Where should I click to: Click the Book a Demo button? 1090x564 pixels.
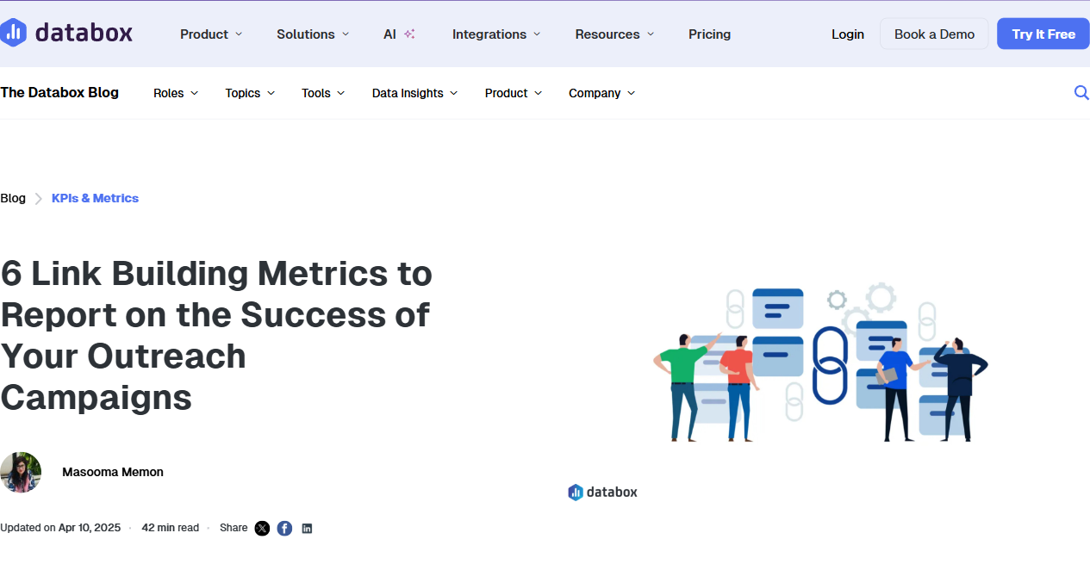[x=934, y=34]
